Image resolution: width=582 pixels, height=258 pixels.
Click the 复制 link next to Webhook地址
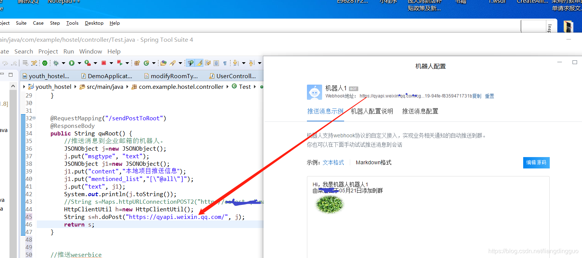pyautogui.click(x=476, y=96)
